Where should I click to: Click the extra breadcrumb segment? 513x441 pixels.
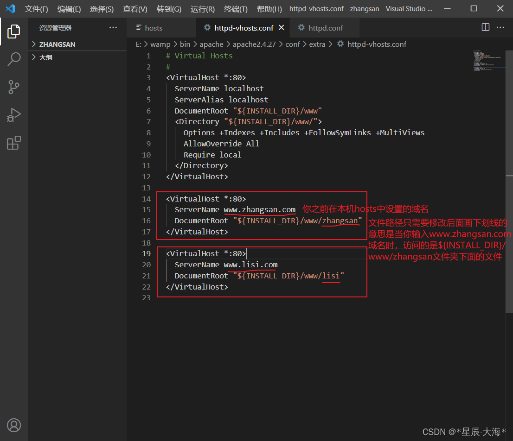[317, 44]
